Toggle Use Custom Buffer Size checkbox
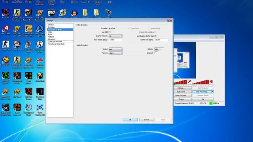The image size is (253, 142). [155, 36]
